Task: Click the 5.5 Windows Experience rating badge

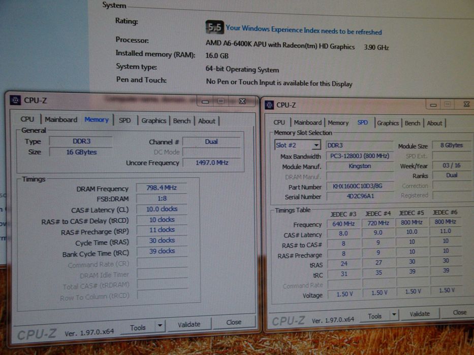Action: [x=214, y=27]
